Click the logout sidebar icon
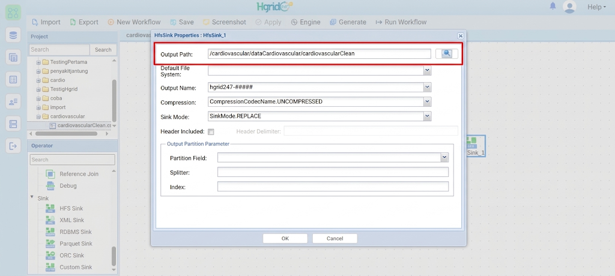 (x=13, y=146)
